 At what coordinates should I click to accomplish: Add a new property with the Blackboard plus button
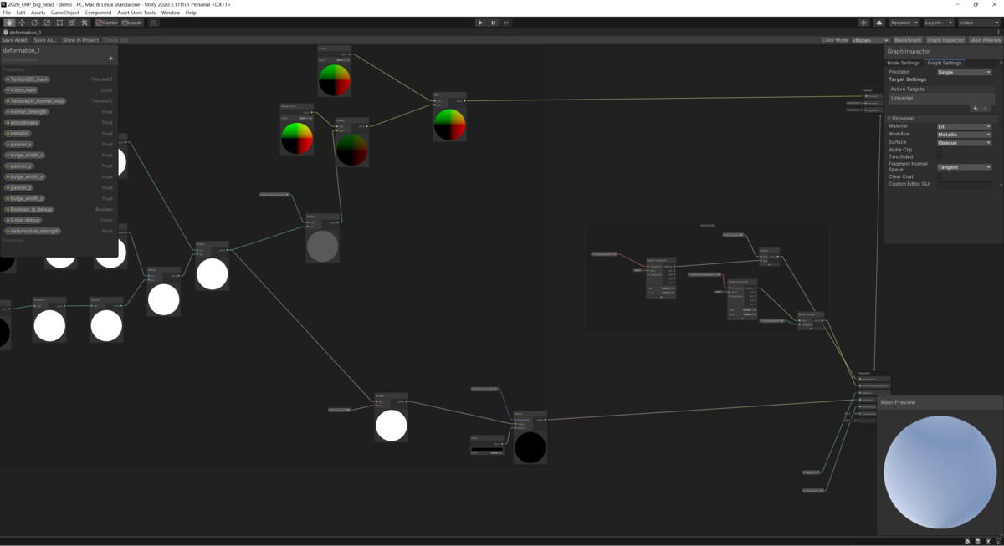[110, 58]
